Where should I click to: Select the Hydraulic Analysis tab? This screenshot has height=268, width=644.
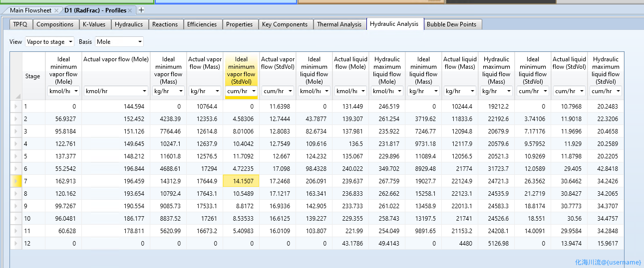(x=394, y=23)
